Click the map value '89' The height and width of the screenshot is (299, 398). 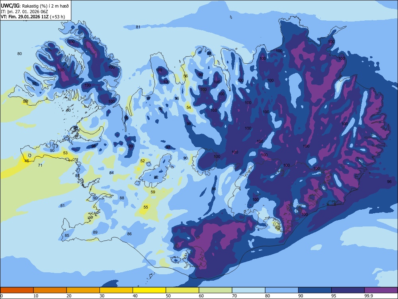click(x=95, y=232)
